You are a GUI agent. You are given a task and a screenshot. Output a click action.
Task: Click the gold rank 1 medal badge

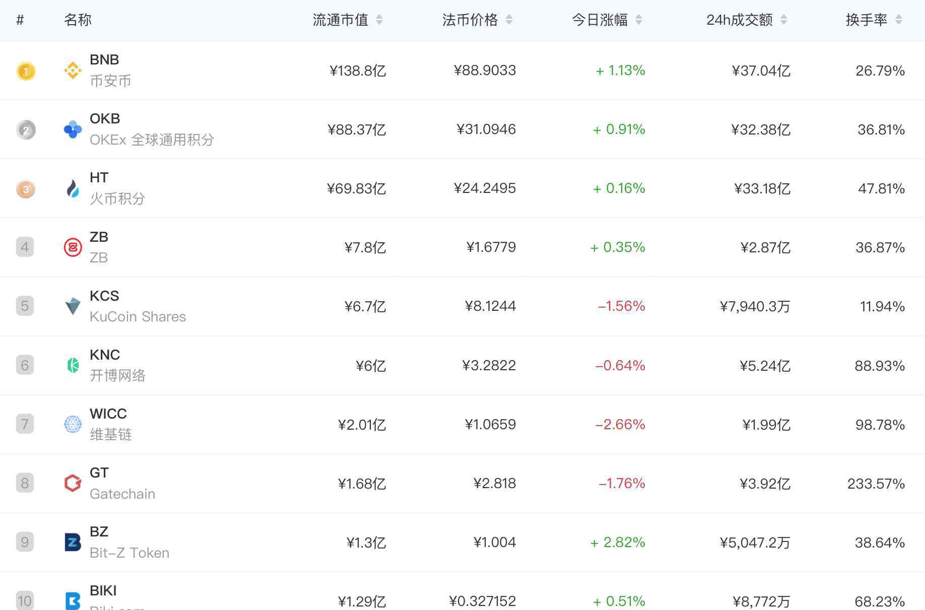click(26, 71)
